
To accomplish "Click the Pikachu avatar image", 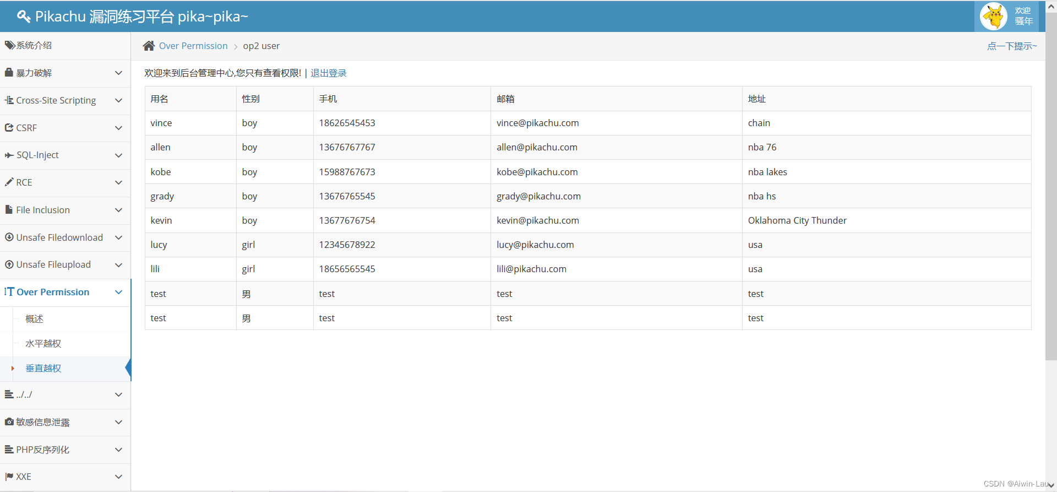I will [x=994, y=16].
